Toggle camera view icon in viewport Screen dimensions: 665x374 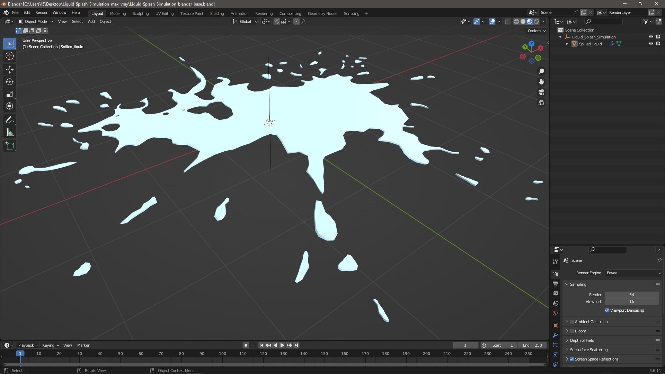point(541,92)
